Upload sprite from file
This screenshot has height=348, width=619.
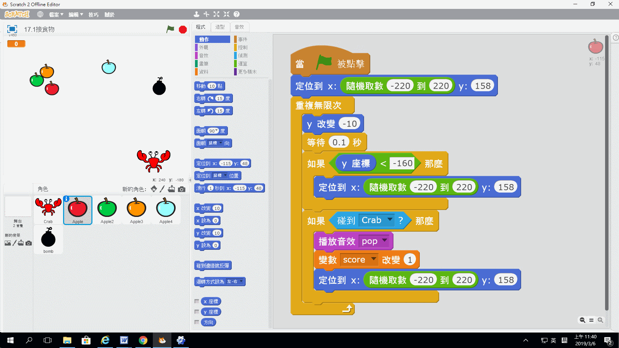(x=171, y=189)
